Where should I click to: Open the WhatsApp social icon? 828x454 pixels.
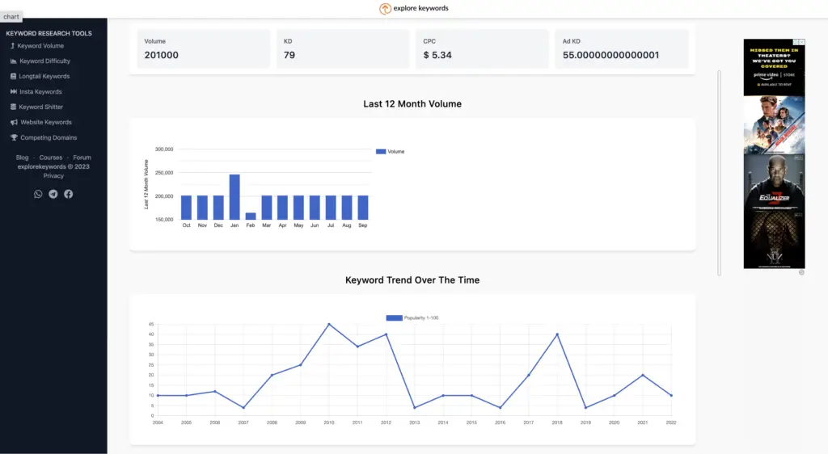click(38, 194)
